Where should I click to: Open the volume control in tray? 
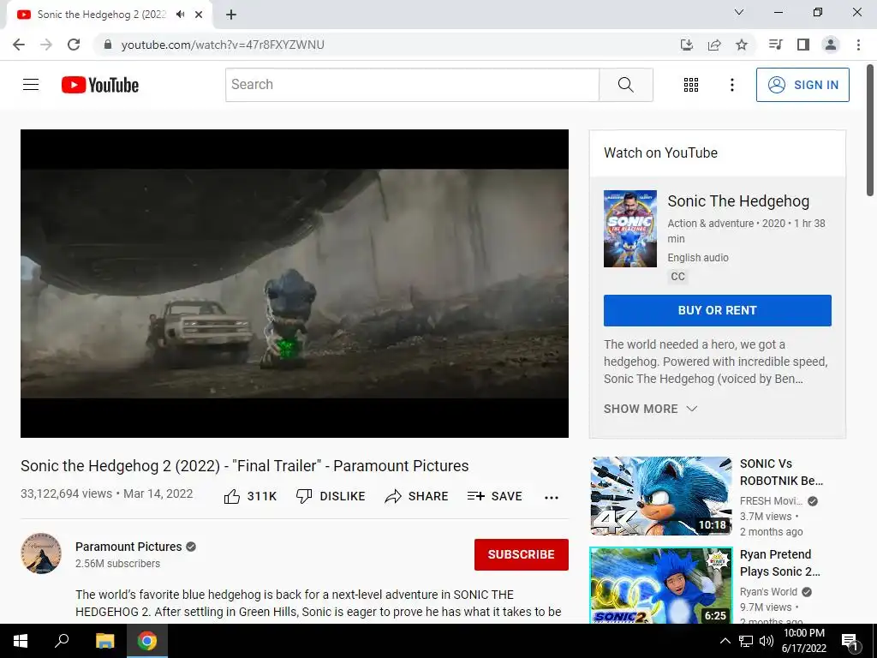tap(767, 641)
